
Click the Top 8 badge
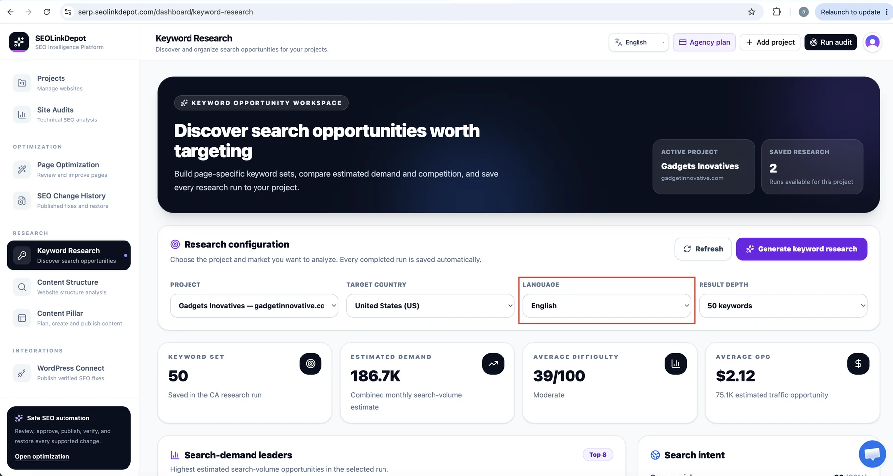[x=598, y=454]
